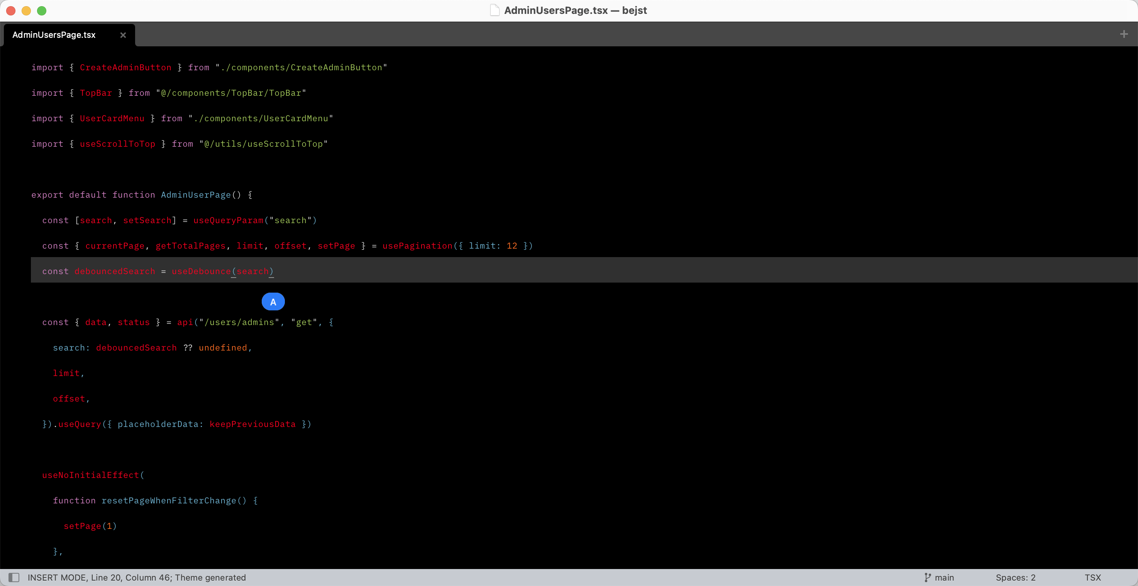Click "@/components/TopBar/TopBar" path string

tap(231, 93)
